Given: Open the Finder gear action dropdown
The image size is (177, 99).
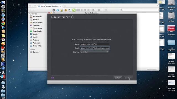Looking at the screenshot, I should 94,10.
